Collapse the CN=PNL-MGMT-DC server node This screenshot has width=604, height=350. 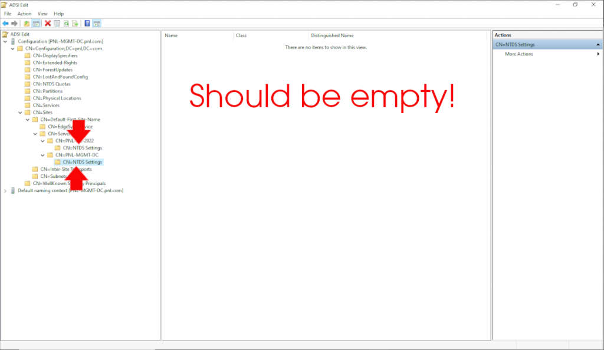[x=42, y=155]
